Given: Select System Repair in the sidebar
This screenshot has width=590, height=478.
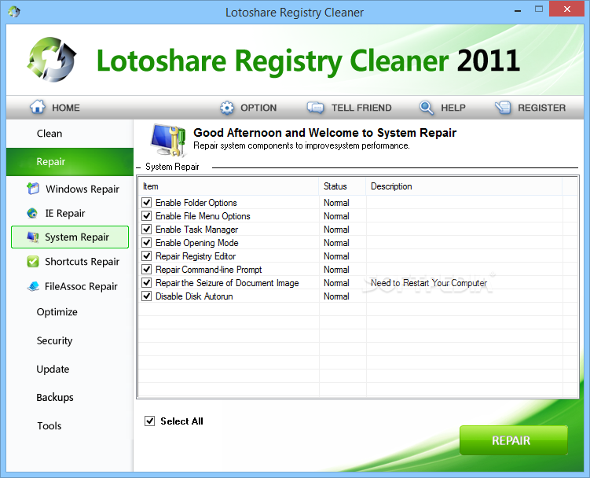Looking at the screenshot, I should tap(70, 237).
